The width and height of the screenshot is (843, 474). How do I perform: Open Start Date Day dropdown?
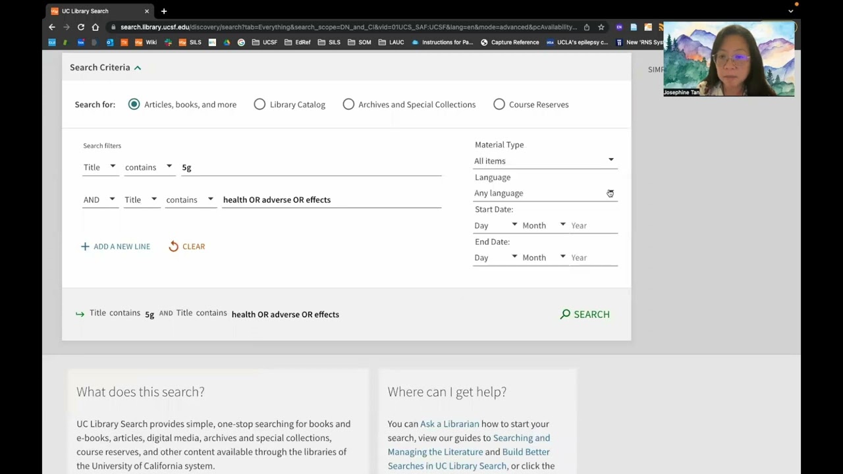[x=496, y=225]
